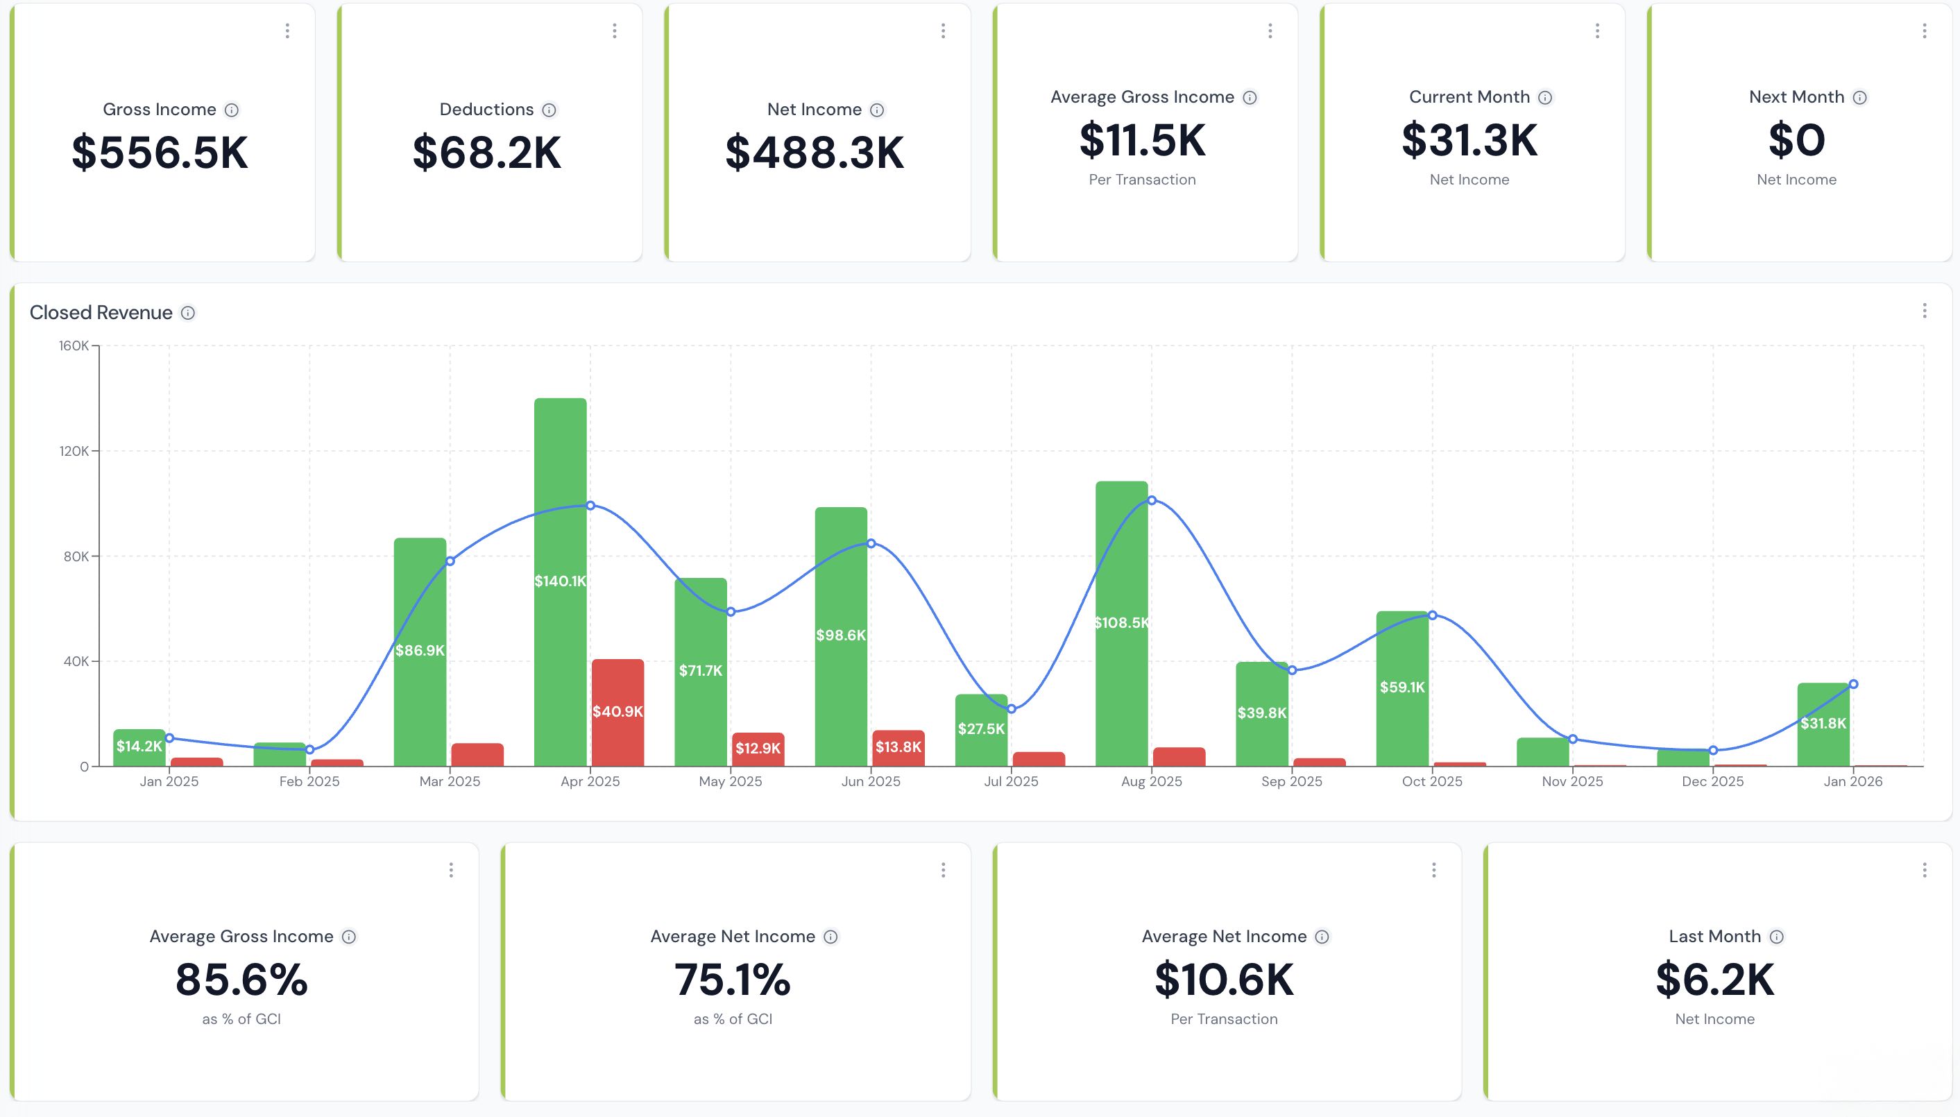Open the three-dot menu on the Last Month card

[1925, 869]
